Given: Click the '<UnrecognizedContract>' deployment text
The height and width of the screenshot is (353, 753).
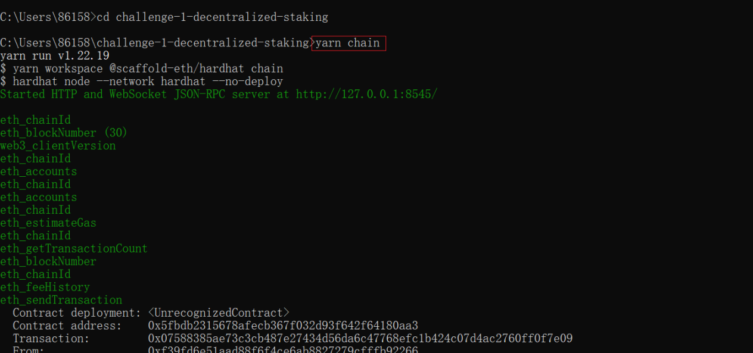Looking at the screenshot, I should pos(219,313).
